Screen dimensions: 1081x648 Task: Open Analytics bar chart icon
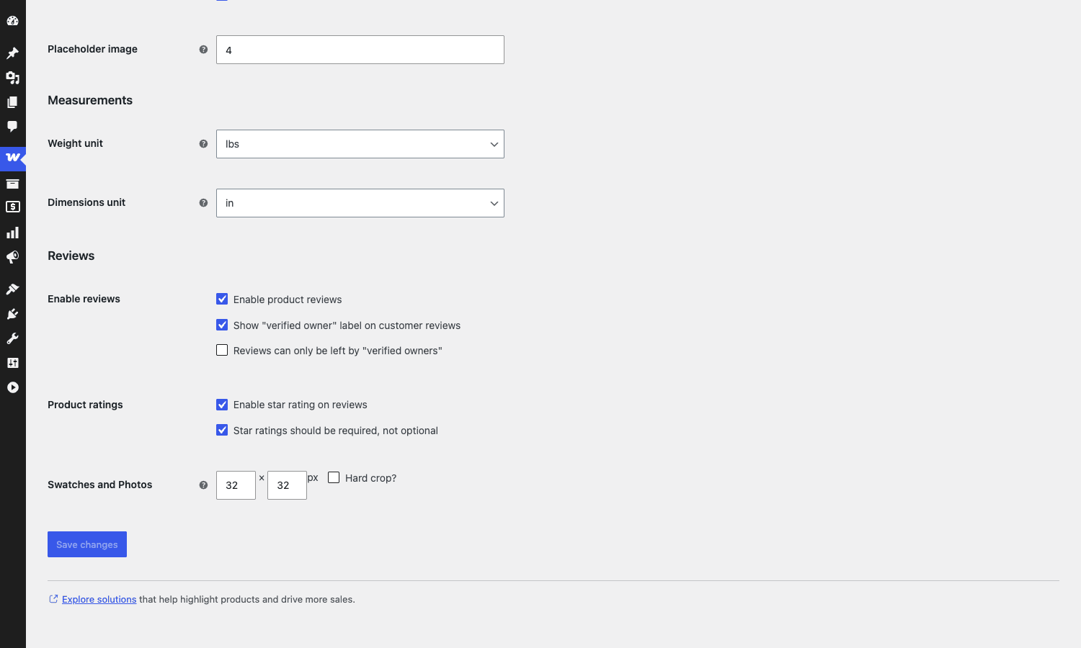[x=12, y=233]
